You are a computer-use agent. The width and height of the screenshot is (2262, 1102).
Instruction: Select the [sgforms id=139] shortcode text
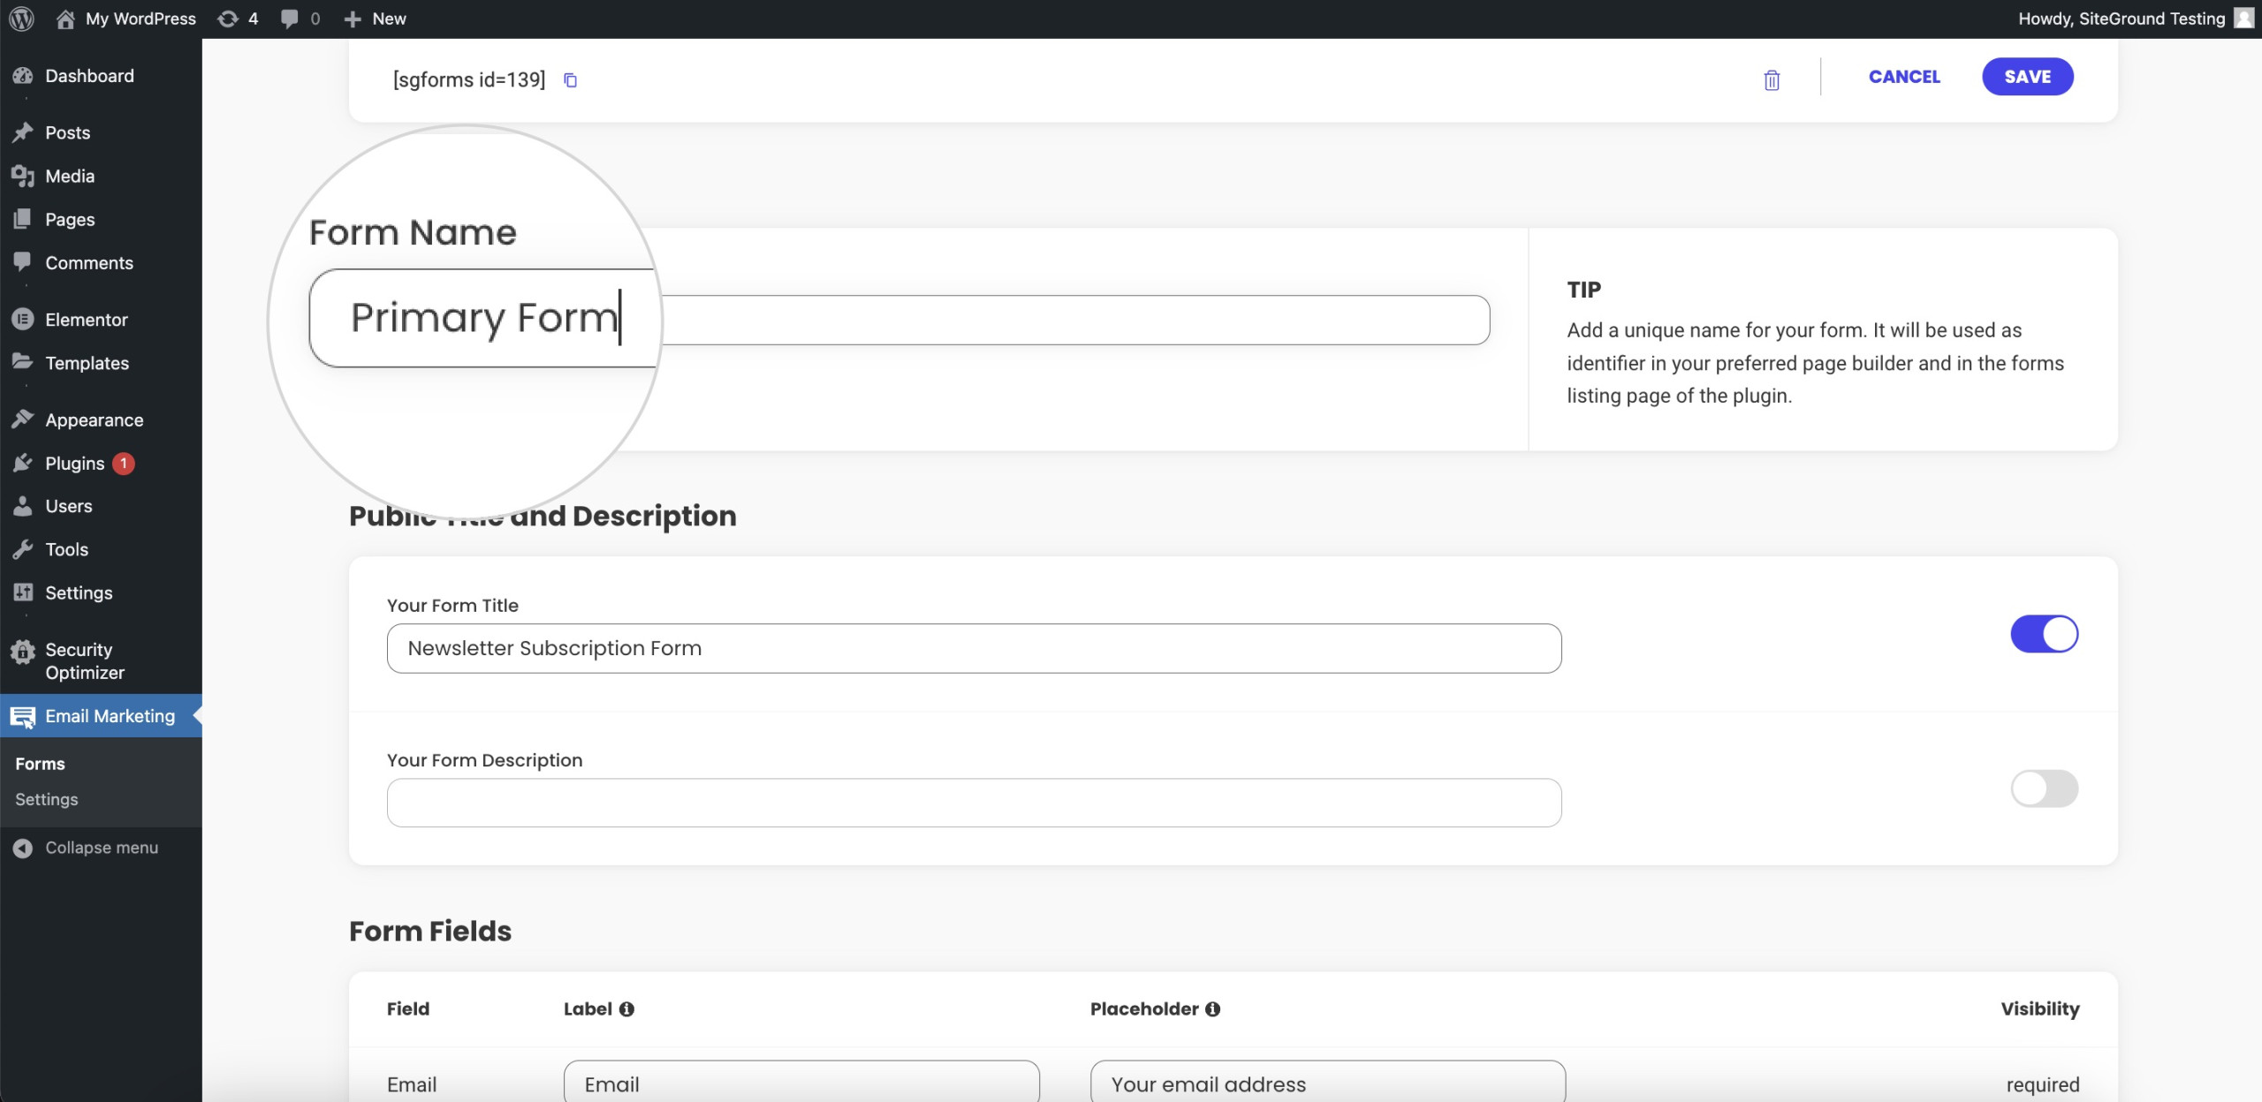469,80
